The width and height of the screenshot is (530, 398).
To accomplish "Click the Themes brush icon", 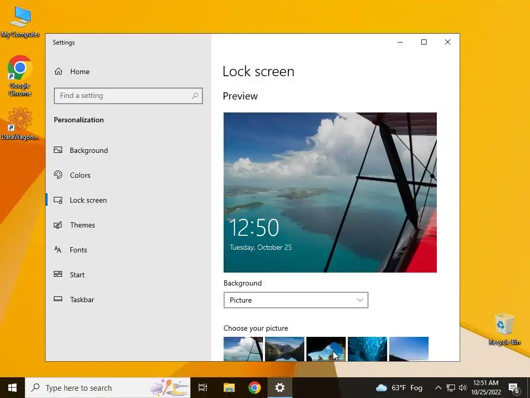I will [x=58, y=225].
